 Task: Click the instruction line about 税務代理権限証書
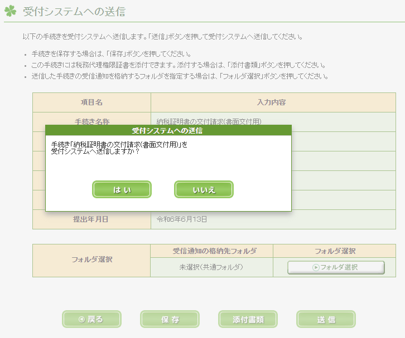[179, 65]
